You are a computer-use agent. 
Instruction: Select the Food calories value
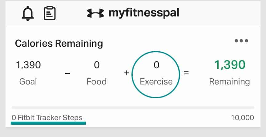(x=97, y=65)
